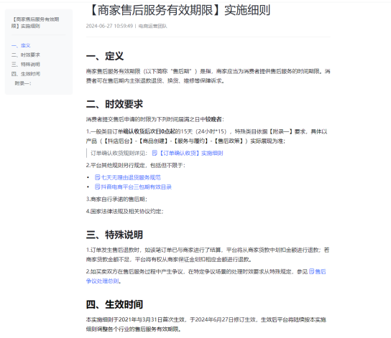
Task: Open 七天无理由退货服务规范 link
Action: pyautogui.click(x=131, y=177)
